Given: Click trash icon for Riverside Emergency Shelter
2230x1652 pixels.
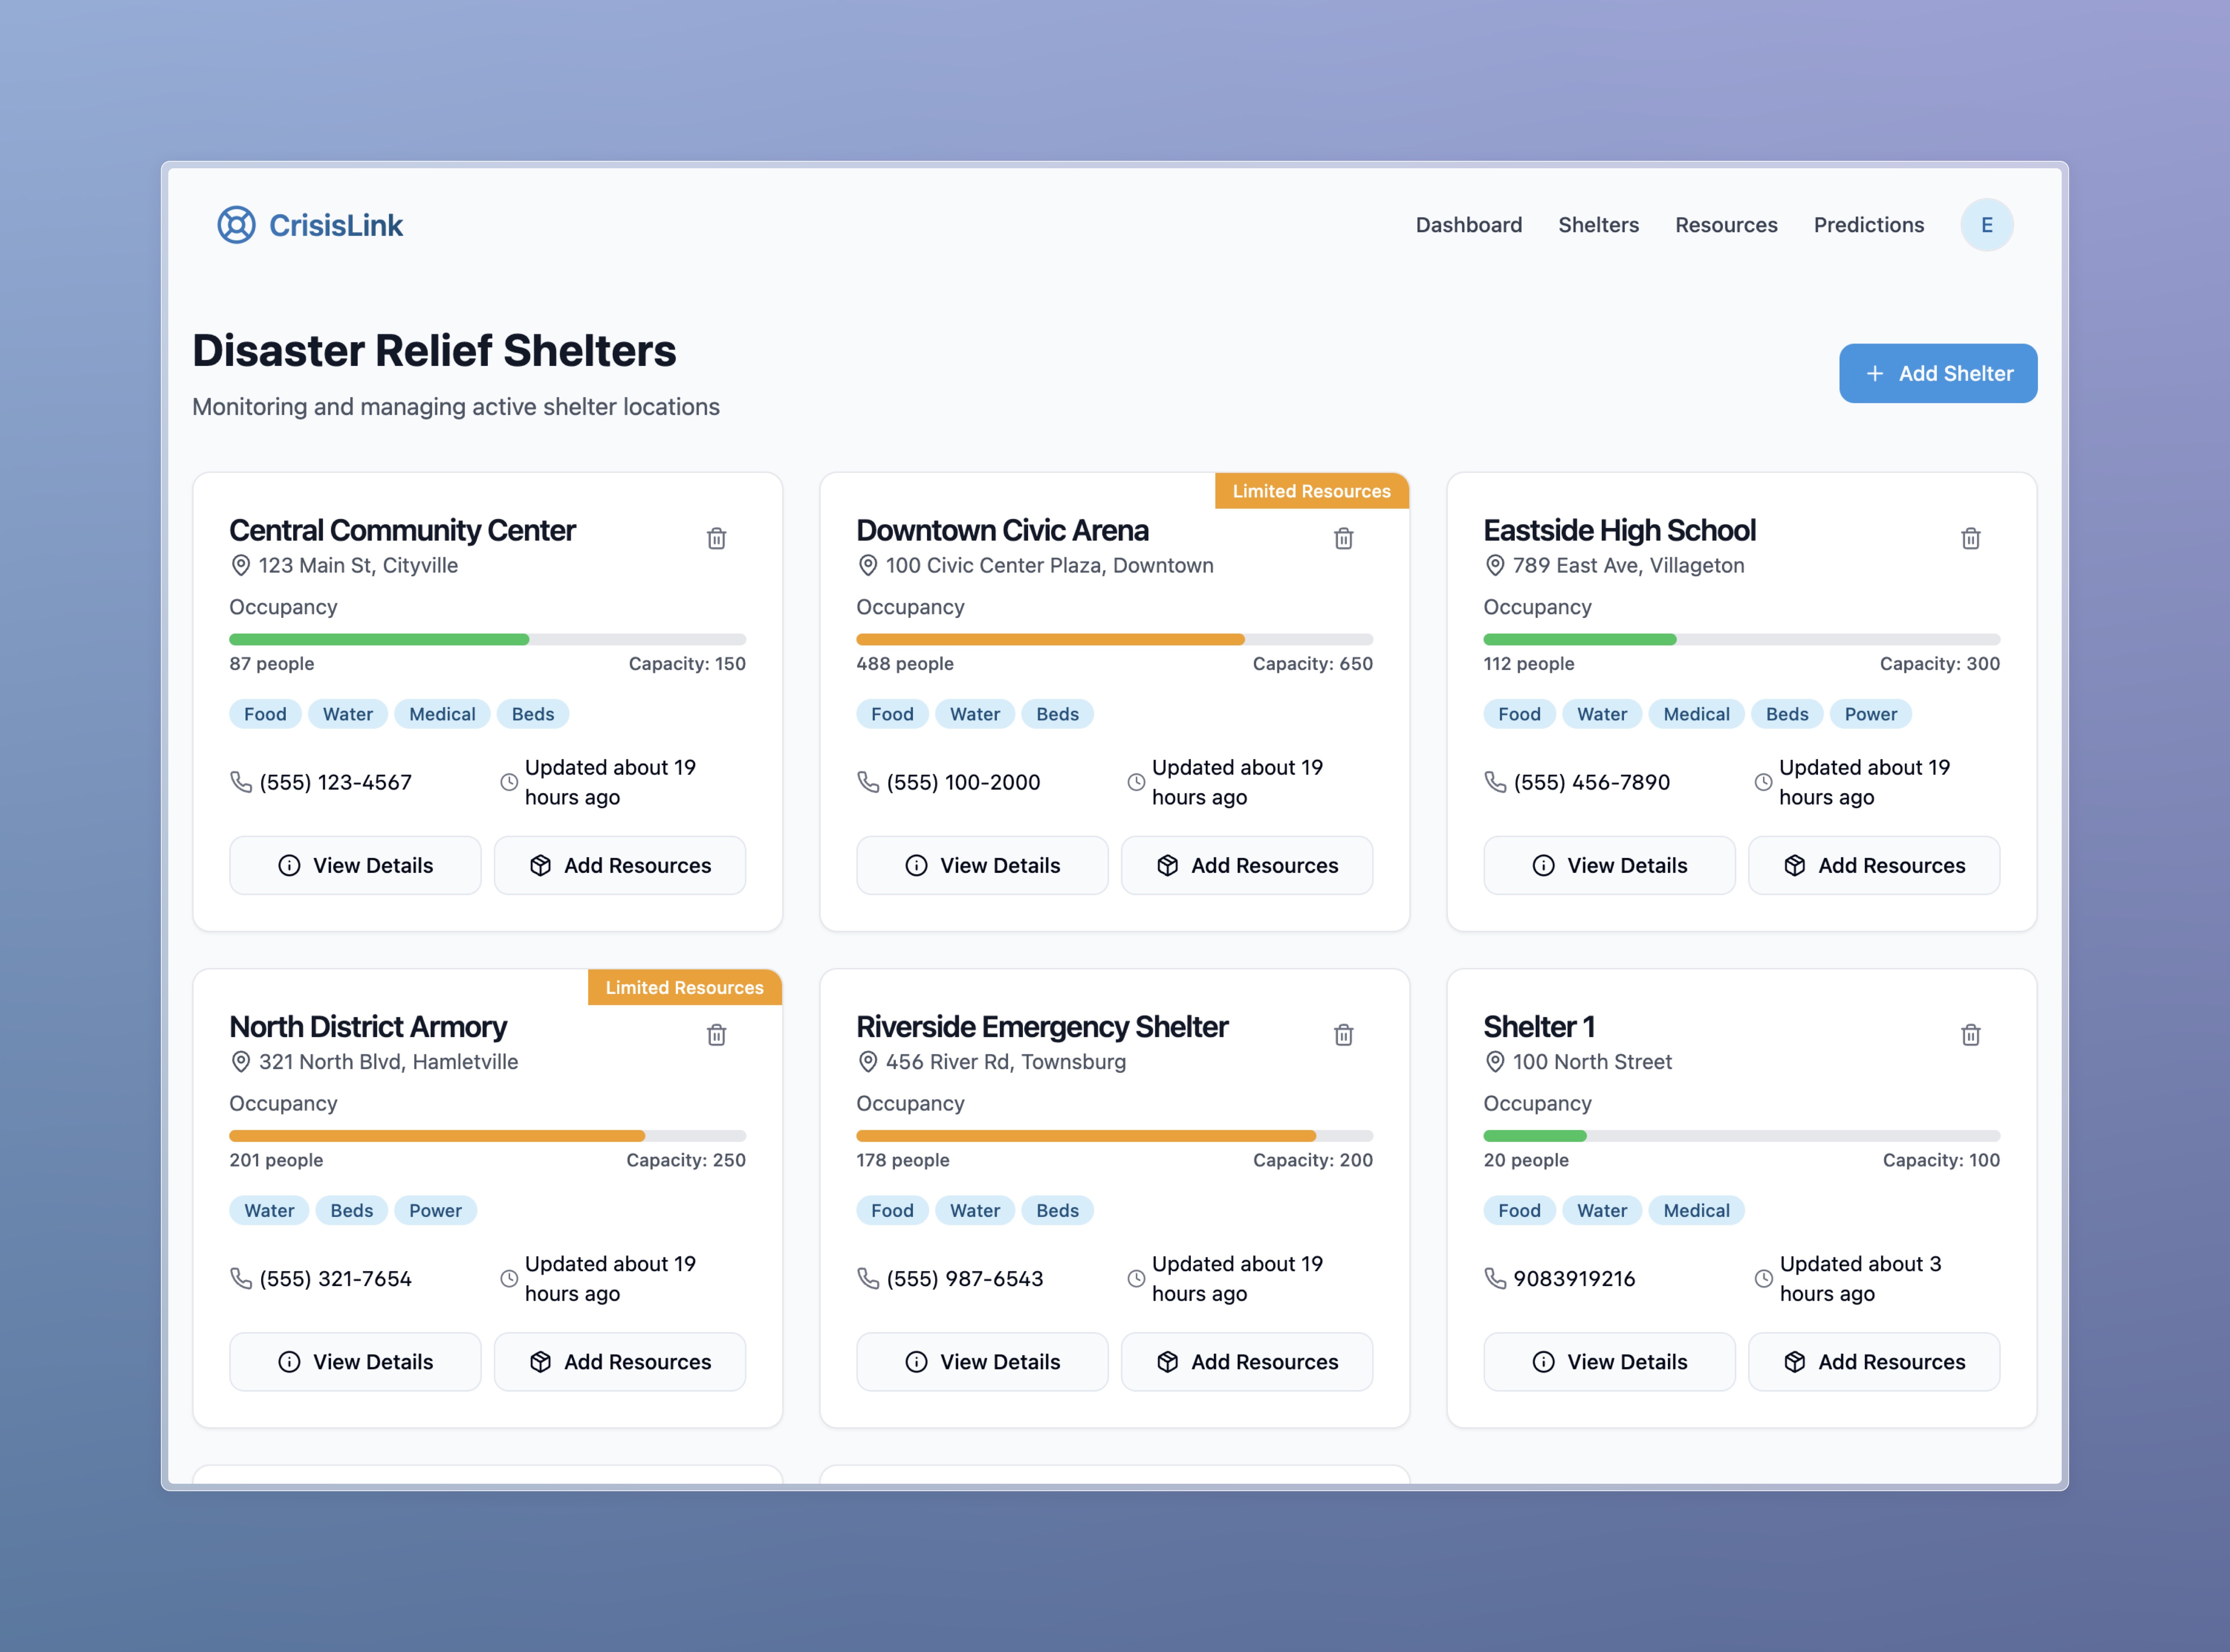Looking at the screenshot, I should coord(1343,1035).
